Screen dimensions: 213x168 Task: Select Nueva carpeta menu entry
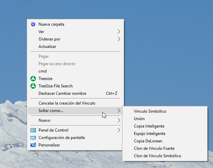pyautogui.click(x=75, y=24)
